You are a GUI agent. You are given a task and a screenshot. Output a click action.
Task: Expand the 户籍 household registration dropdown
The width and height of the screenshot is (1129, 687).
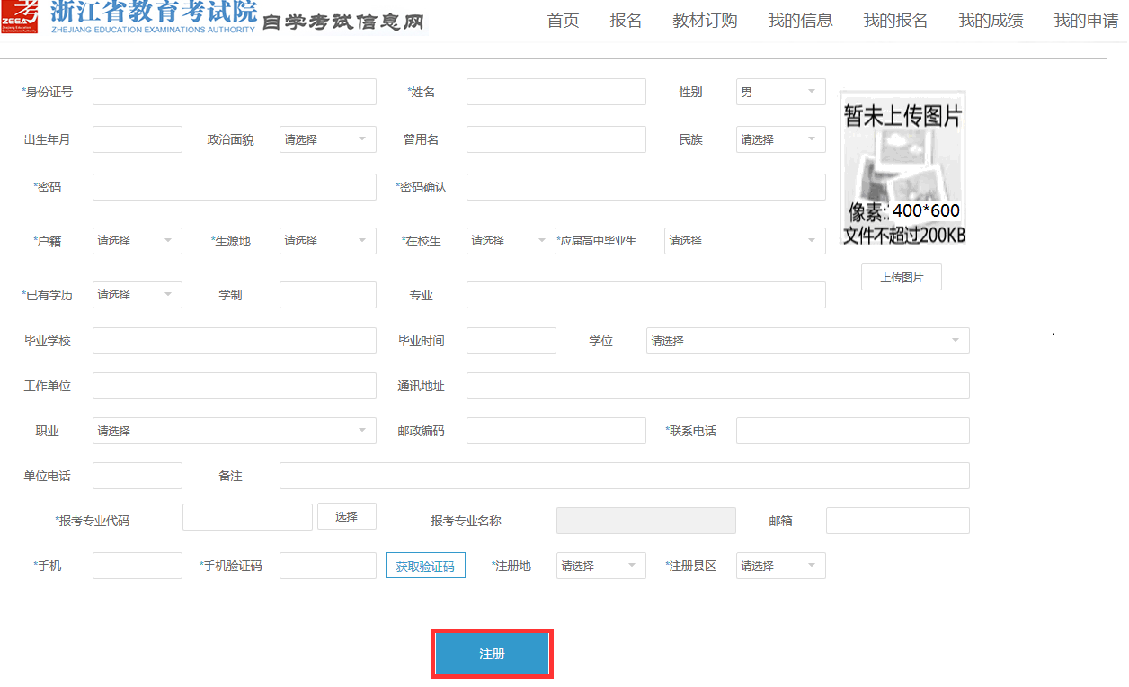point(137,240)
